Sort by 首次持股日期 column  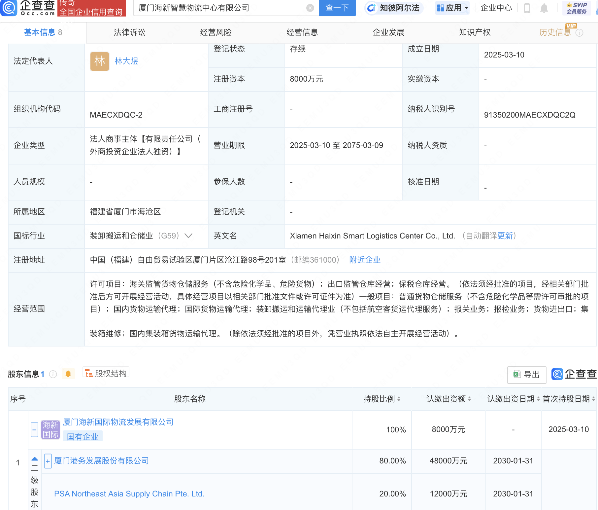593,399
